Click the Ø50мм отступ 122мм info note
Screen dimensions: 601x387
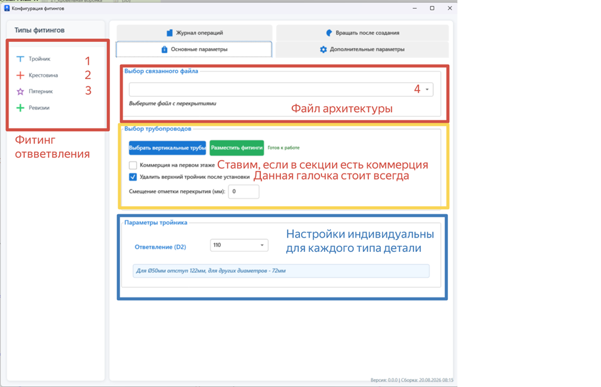pos(281,271)
